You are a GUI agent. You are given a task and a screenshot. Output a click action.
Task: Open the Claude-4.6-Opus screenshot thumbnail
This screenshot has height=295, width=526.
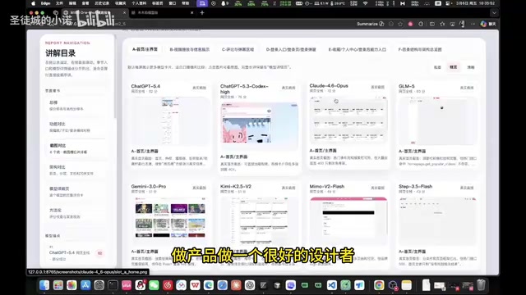[x=348, y=120]
